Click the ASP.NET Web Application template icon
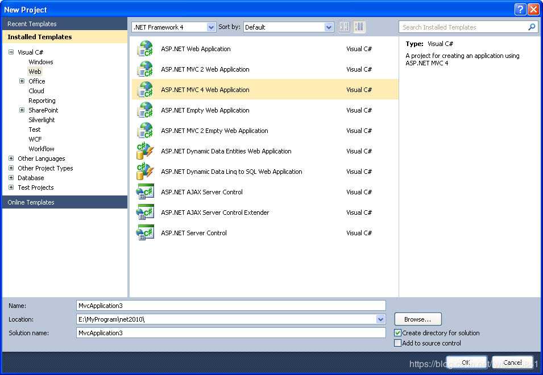 coord(145,49)
